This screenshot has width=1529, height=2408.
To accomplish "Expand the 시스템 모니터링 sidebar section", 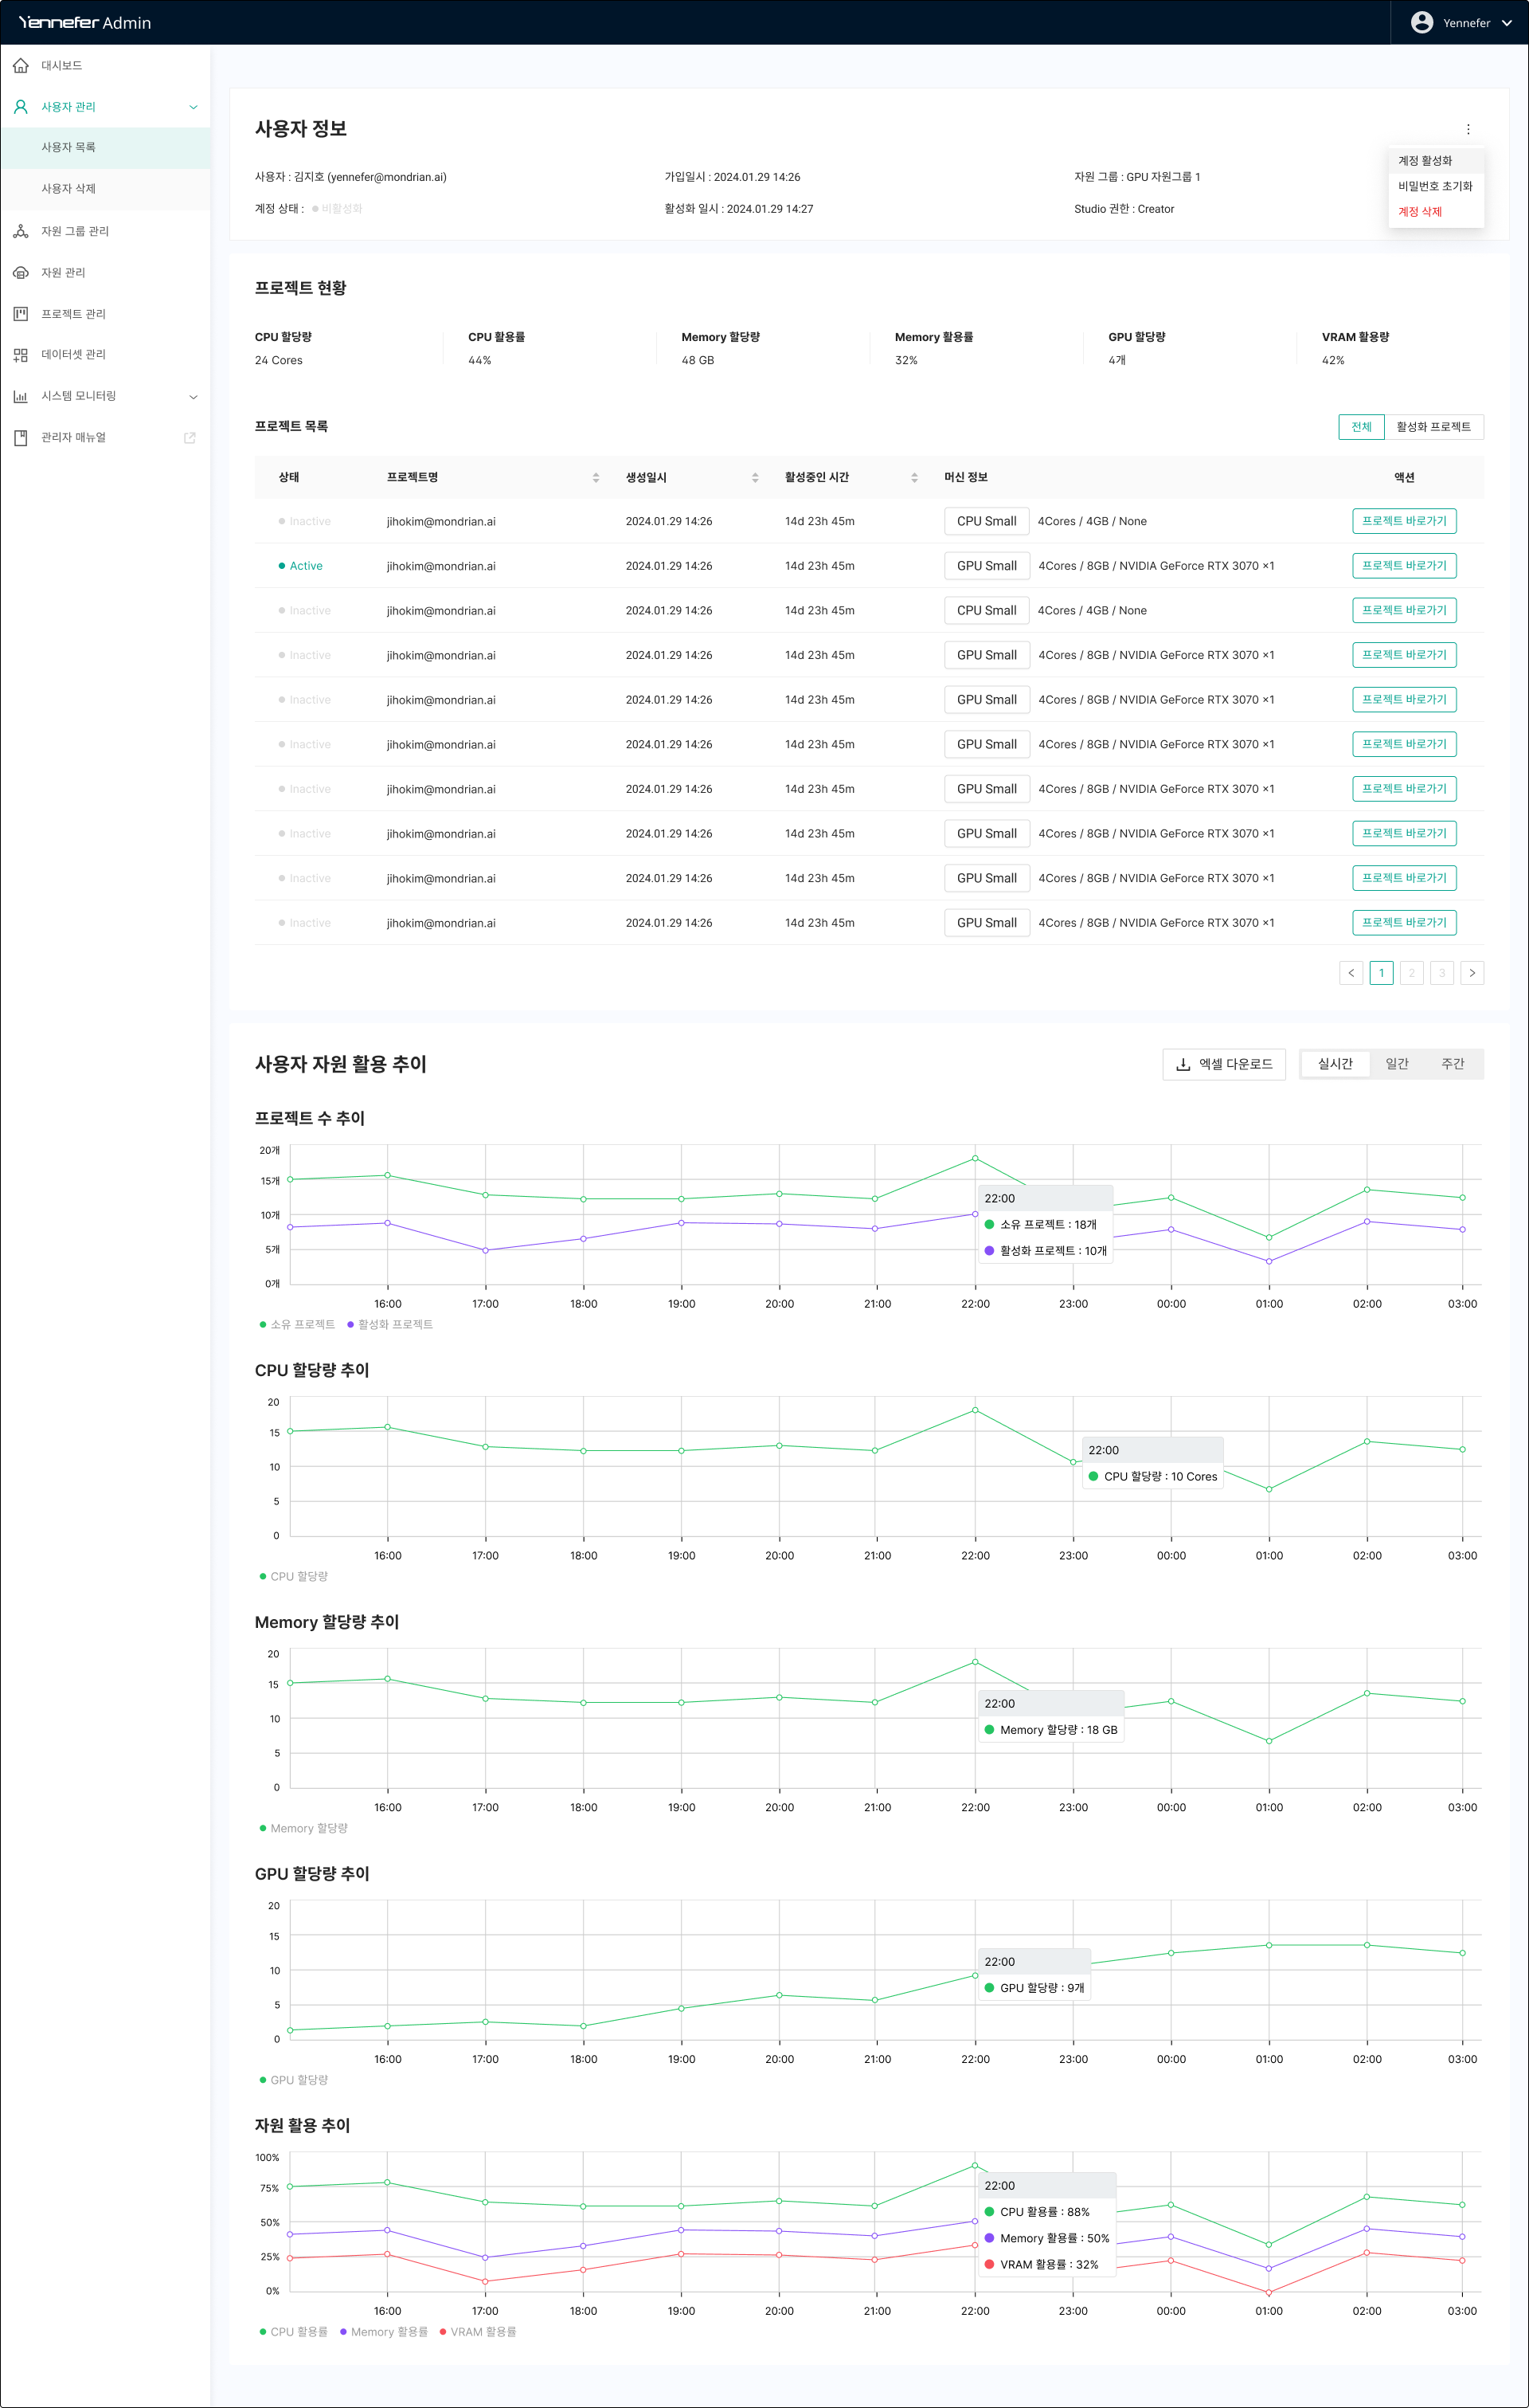I will (193, 397).
